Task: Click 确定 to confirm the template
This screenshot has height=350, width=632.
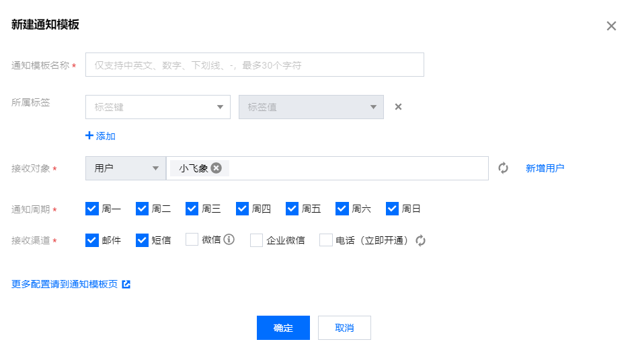Action: point(283,328)
